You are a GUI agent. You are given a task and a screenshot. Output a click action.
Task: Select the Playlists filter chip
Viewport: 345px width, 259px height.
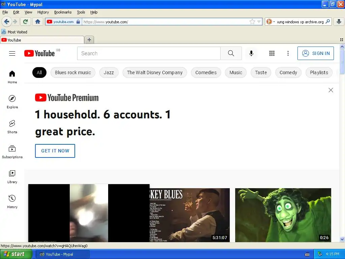(319, 73)
